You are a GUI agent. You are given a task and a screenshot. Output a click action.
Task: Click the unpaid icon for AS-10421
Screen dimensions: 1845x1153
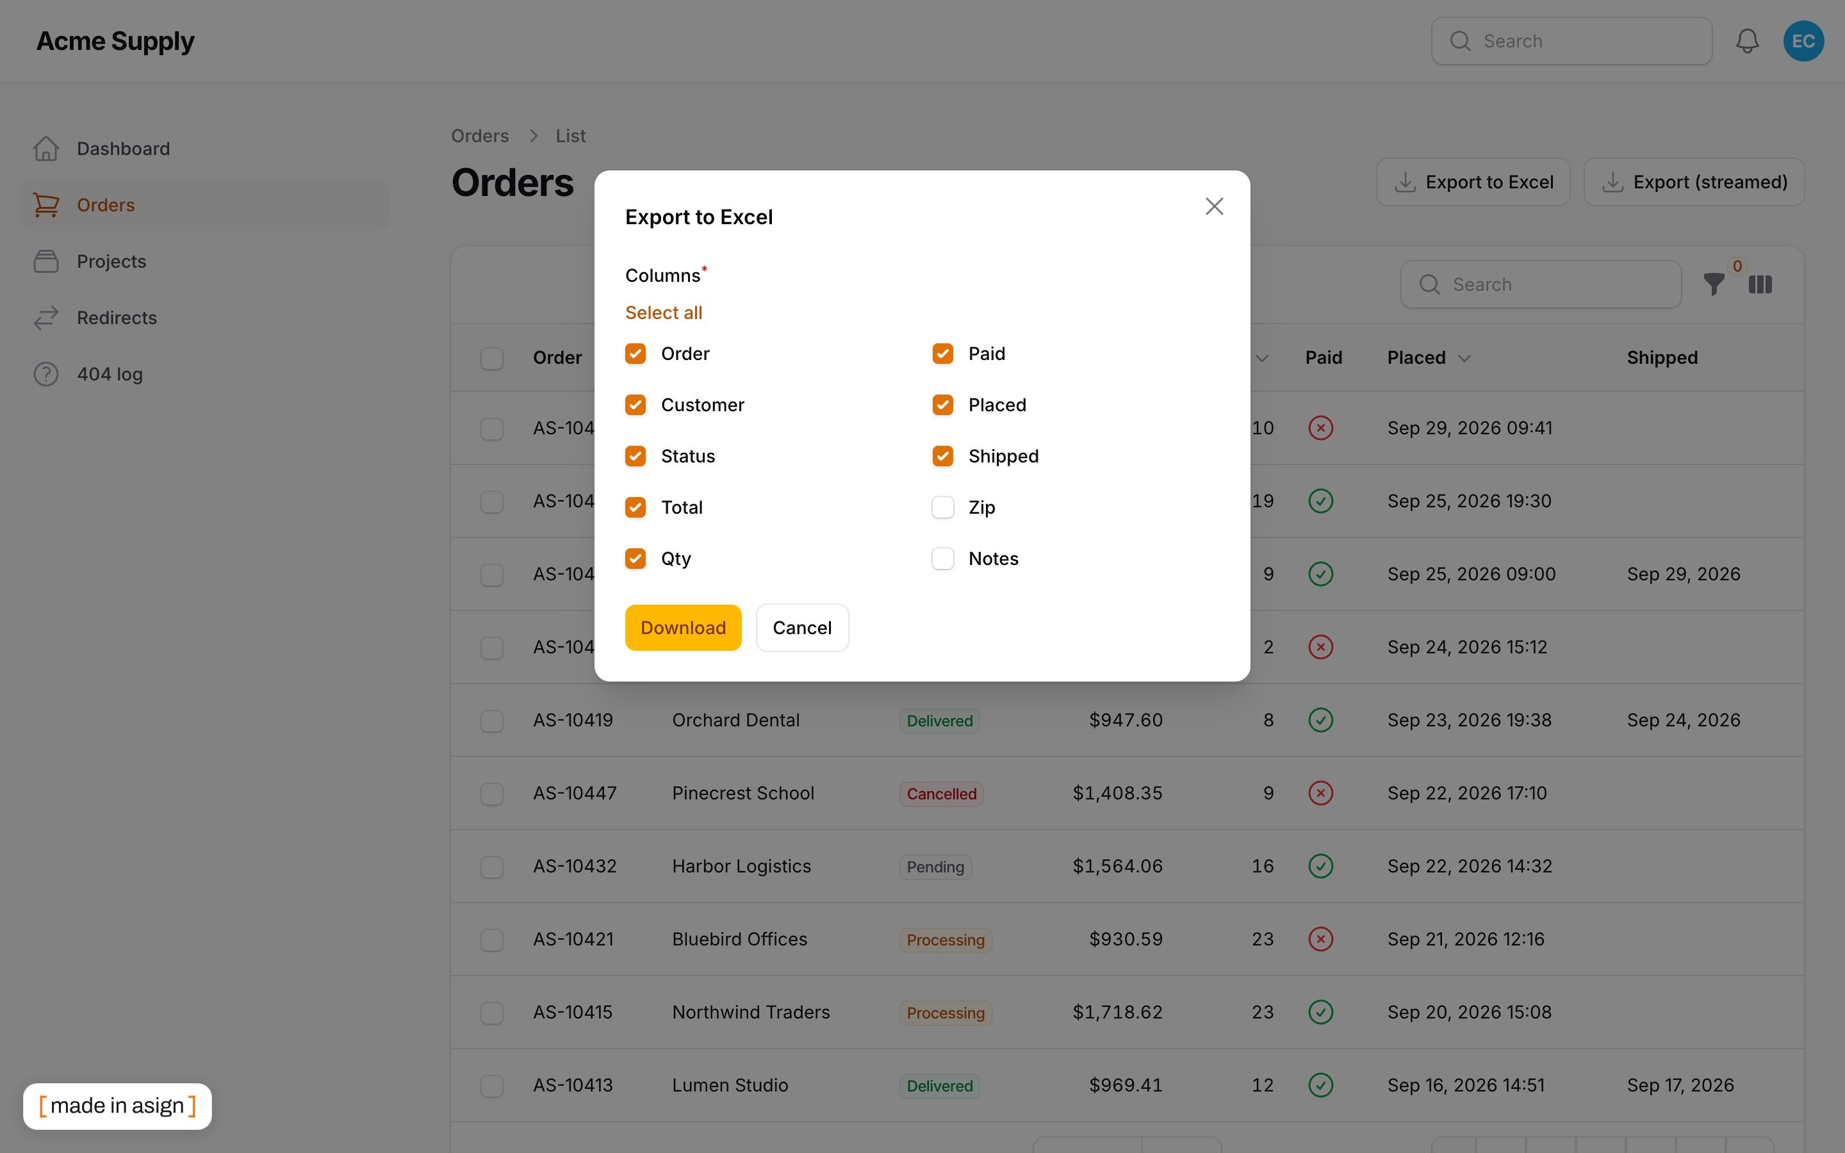pyautogui.click(x=1320, y=940)
